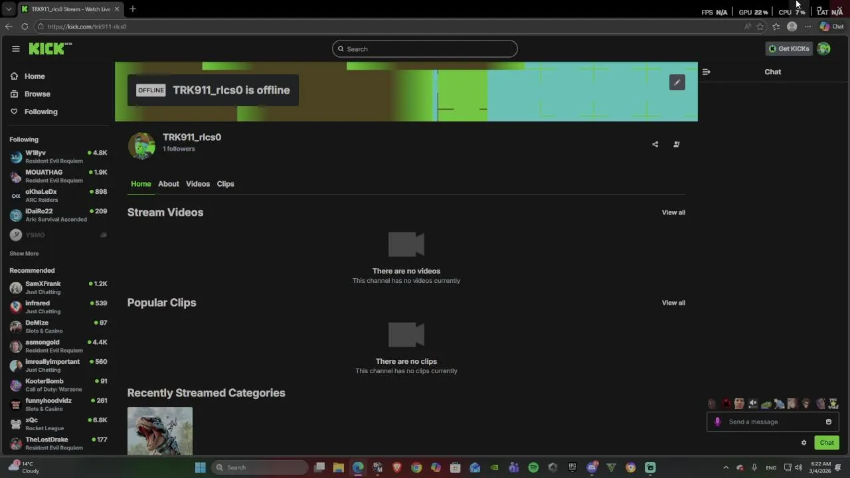Focus the Kick search box
Image resolution: width=850 pixels, height=478 pixels.
click(x=424, y=48)
